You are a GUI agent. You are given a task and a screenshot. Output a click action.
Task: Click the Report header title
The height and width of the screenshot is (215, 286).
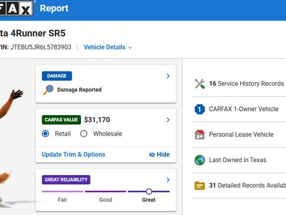click(x=54, y=8)
